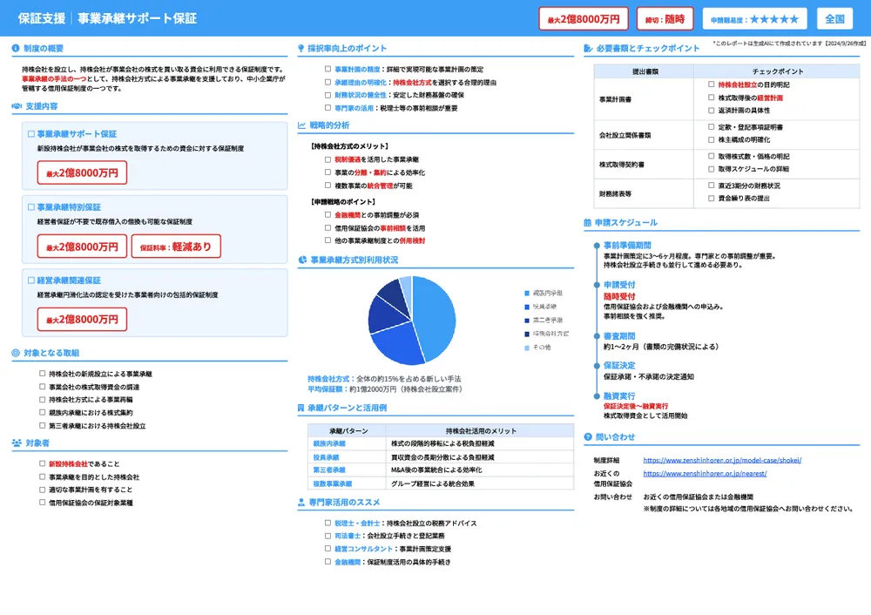Click the person icon beside 専門家活用のススメ
The width and height of the screenshot is (871, 615).
(300, 503)
